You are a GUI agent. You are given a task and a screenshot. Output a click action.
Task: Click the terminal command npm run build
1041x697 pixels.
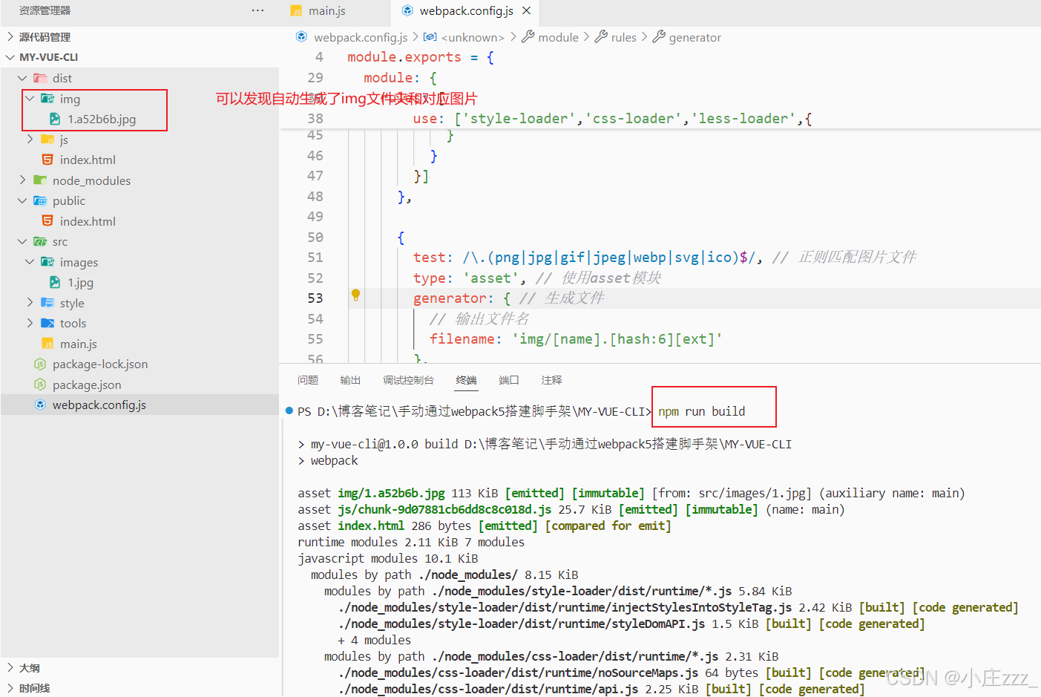click(701, 411)
